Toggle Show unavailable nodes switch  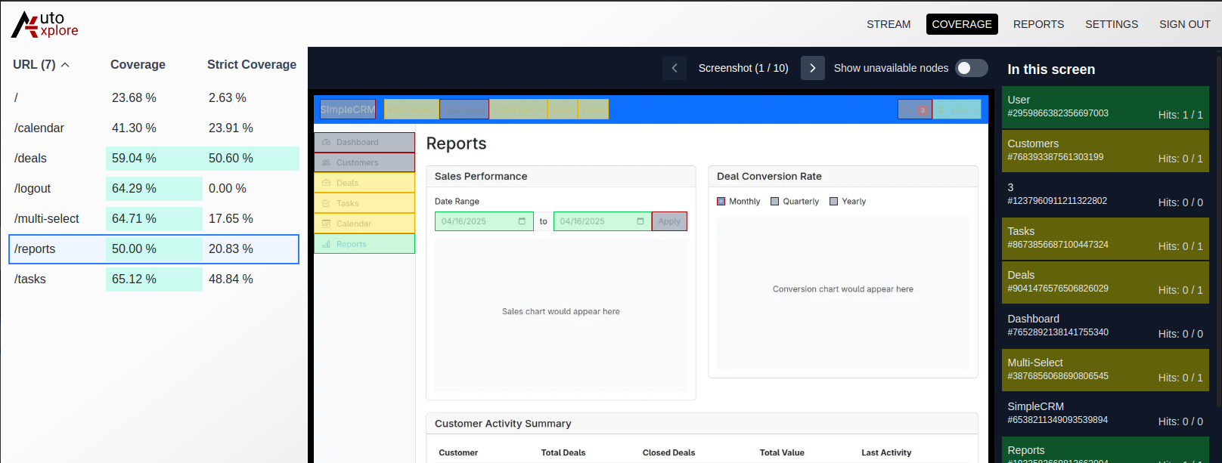[x=971, y=68]
